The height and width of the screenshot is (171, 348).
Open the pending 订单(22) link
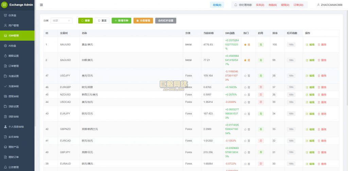298,5
